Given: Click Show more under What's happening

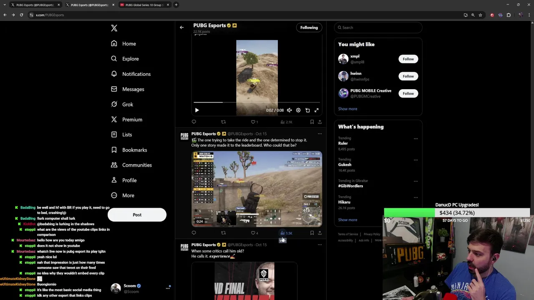Looking at the screenshot, I should pos(348,220).
